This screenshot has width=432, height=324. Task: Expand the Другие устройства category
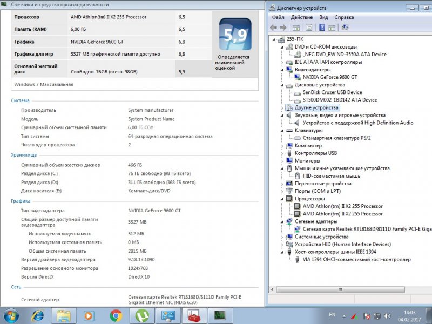282,108
